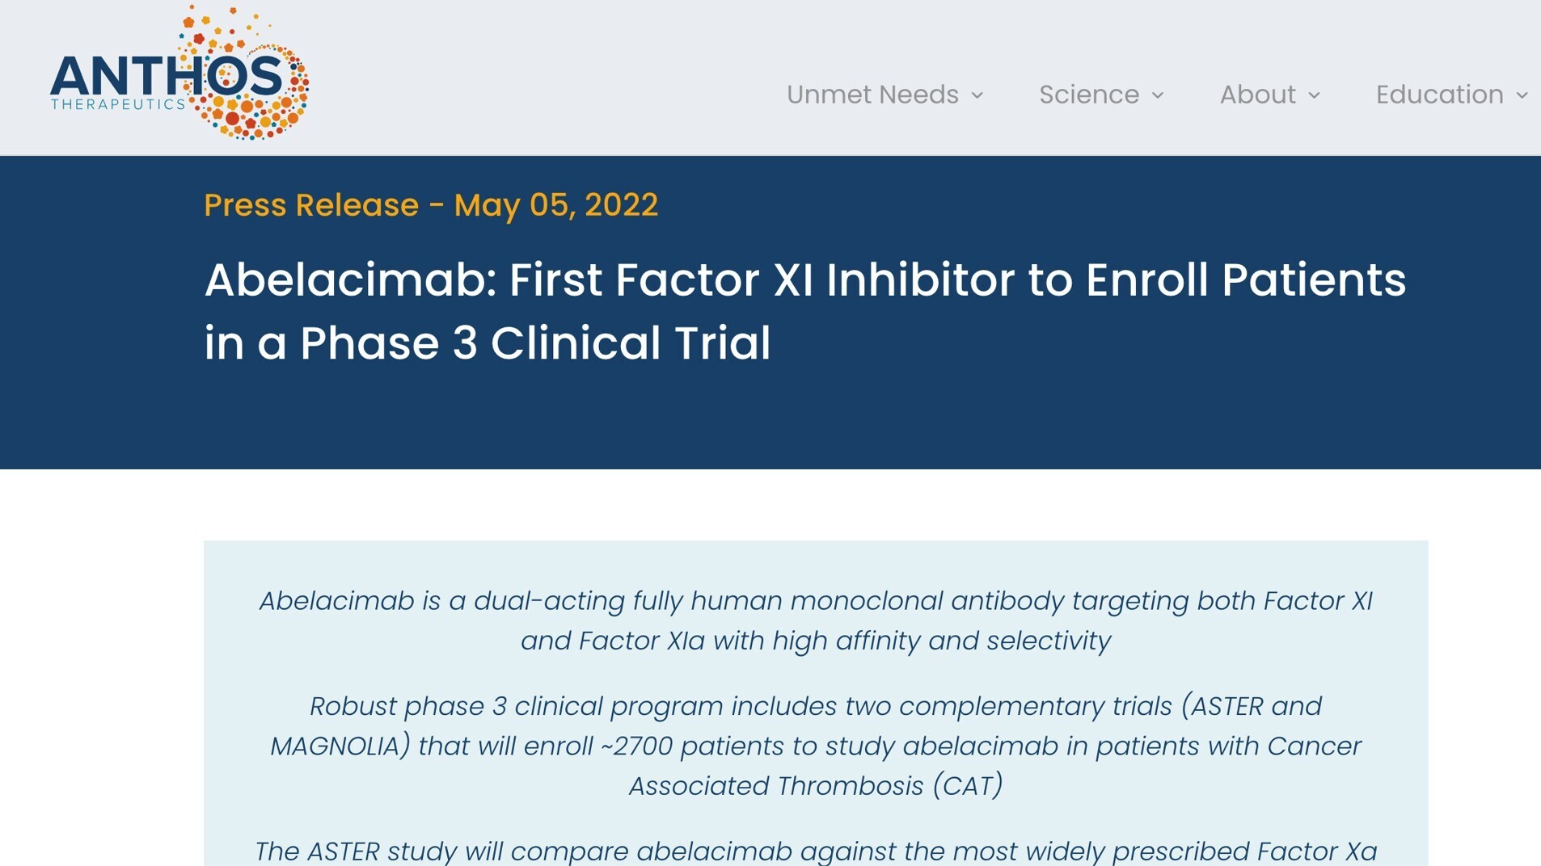
Task: Click the dual-acting monoclonal antibody paragraph
Action: (816, 620)
